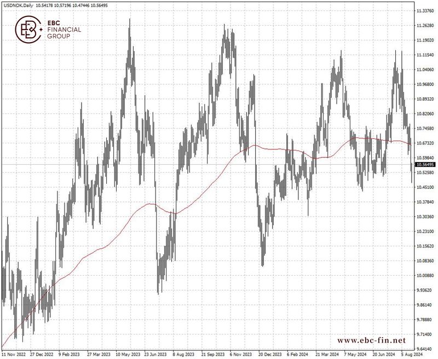Select the 6 Feb 2024 date label

coord(296,355)
